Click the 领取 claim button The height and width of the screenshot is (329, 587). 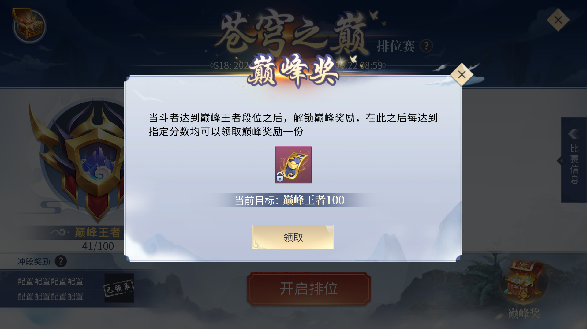coord(293,237)
